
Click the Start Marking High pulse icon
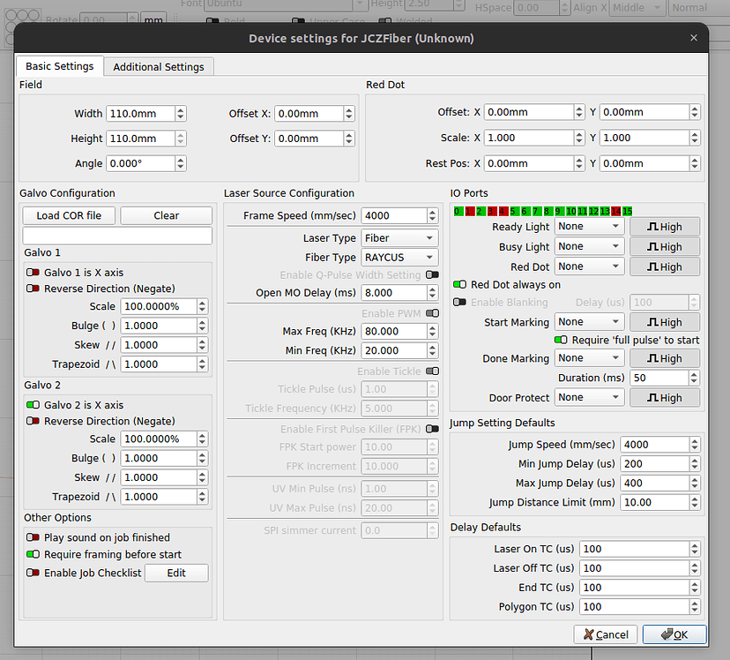click(x=664, y=321)
